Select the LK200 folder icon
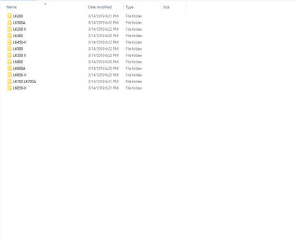 pos(10,16)
